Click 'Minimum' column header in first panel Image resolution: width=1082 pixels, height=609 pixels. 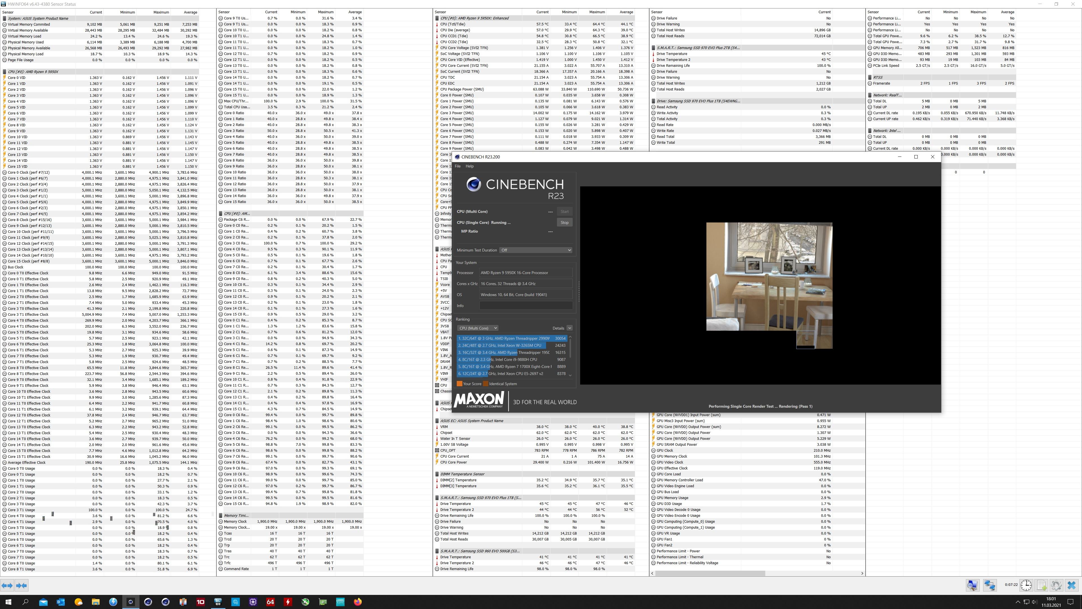click(x=128, y=12)
